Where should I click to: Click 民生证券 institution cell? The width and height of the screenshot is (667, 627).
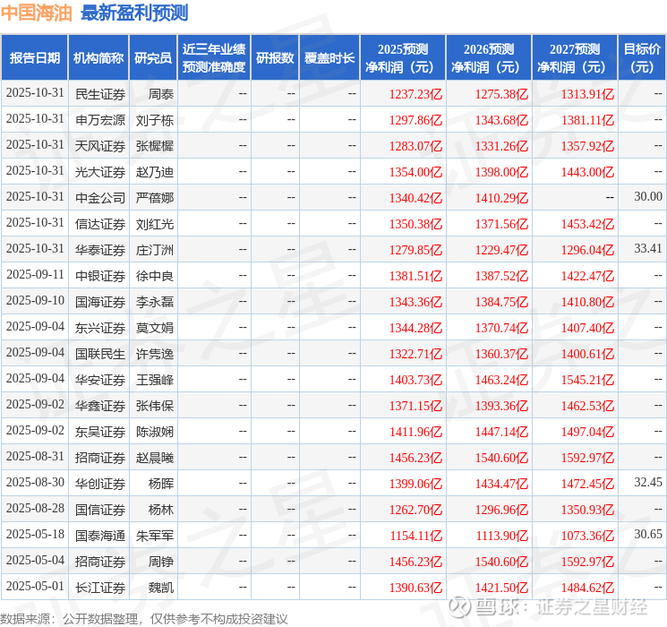(100, 94)
